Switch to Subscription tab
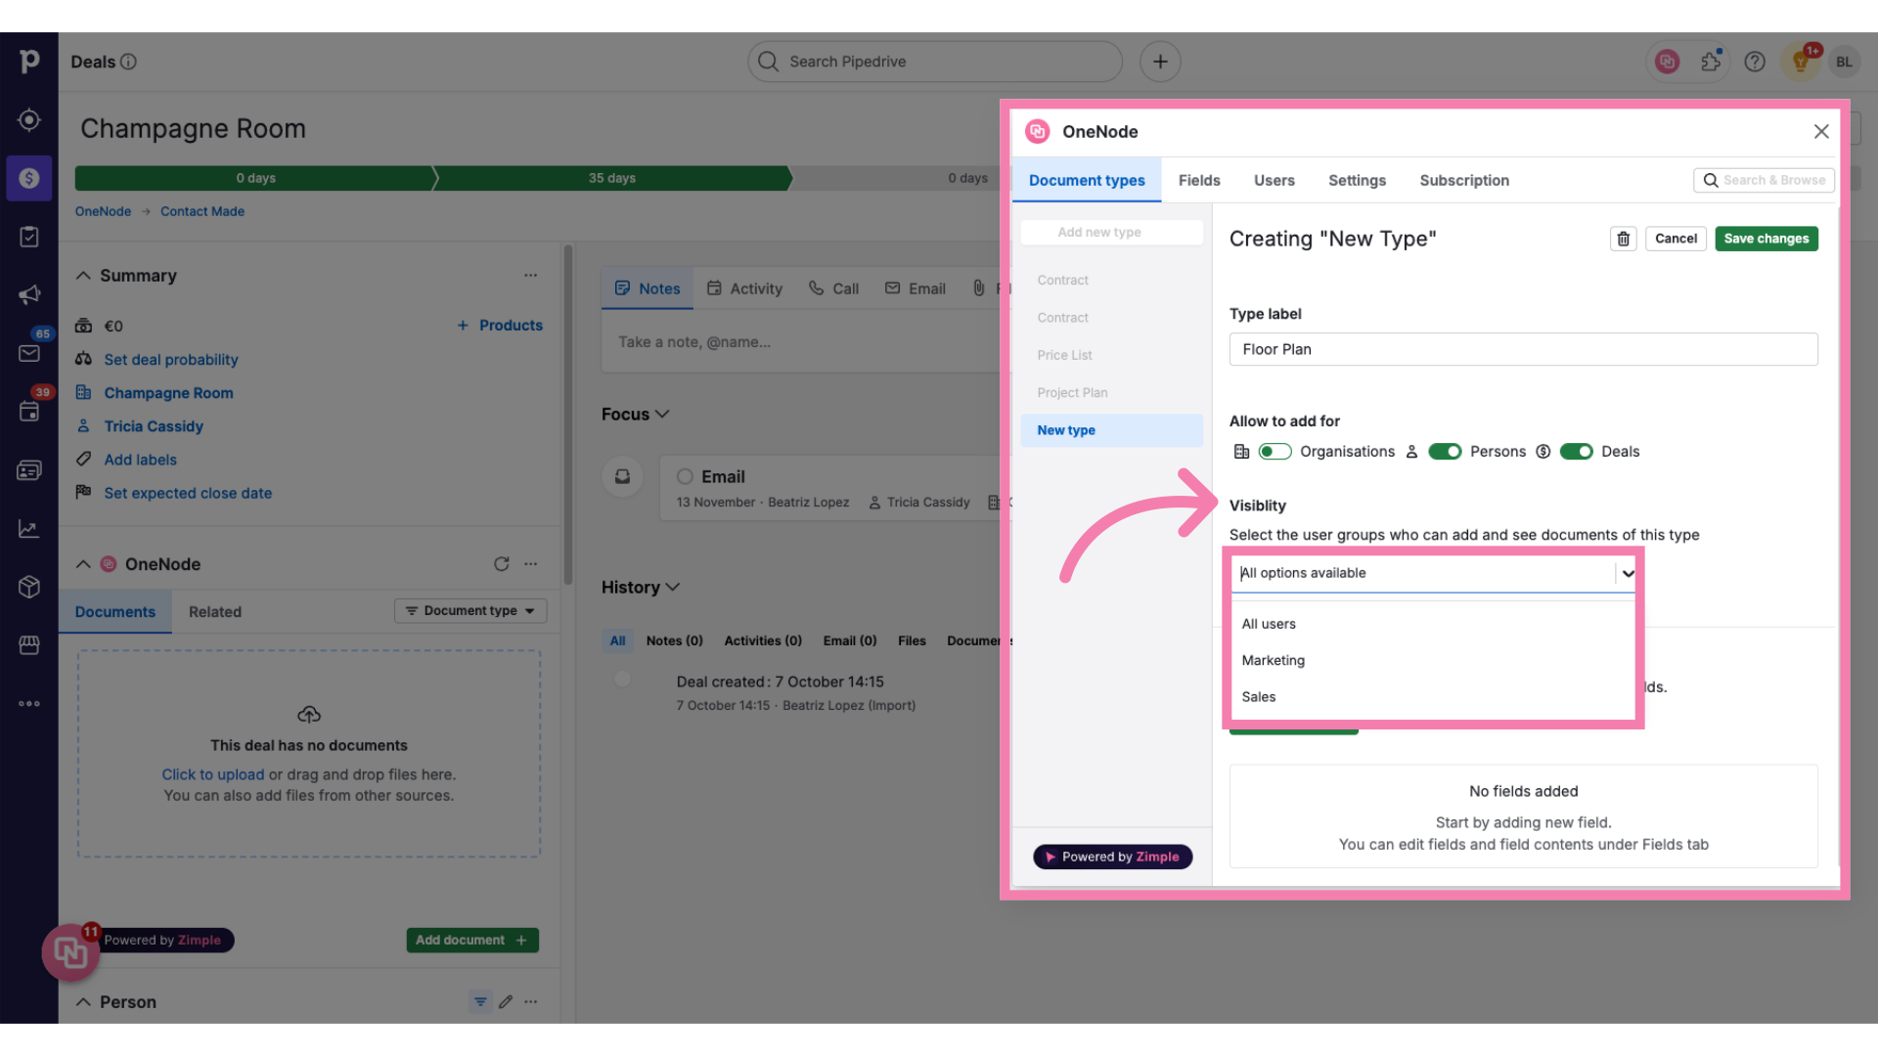Screen dimensions: 1878x1056 coord(1464,181)
